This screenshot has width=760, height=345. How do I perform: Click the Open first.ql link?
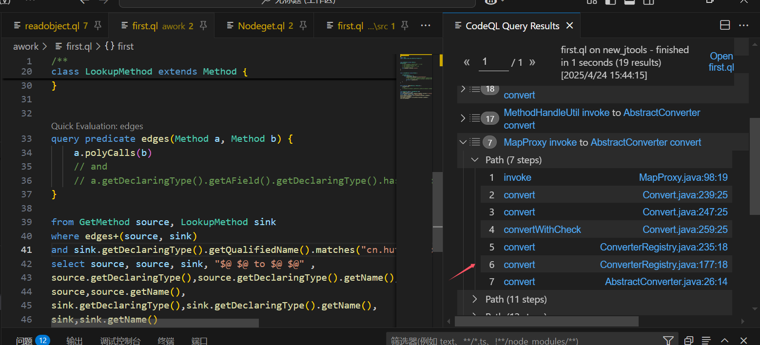click(721, 62)
